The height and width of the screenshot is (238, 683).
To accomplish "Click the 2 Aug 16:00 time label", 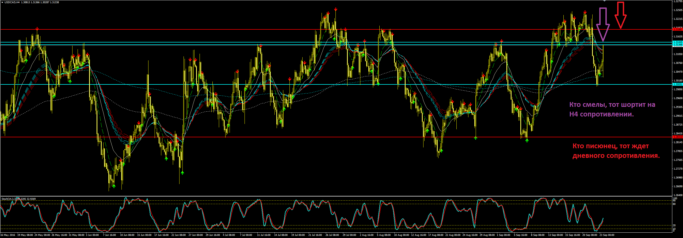I will 367,235.
